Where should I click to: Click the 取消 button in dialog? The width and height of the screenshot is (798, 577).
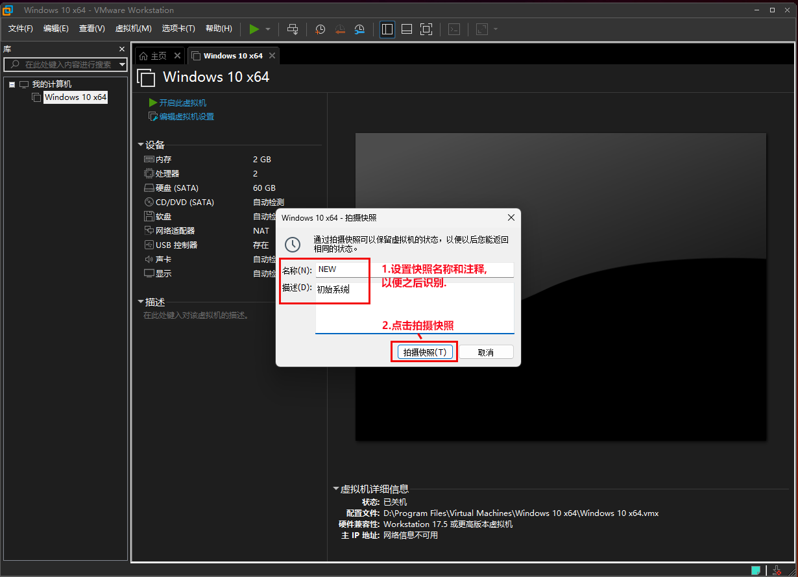coord(485,352)
